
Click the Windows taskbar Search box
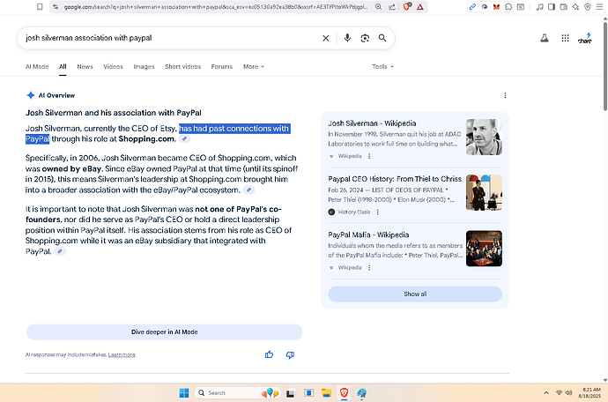pos(236,393)
